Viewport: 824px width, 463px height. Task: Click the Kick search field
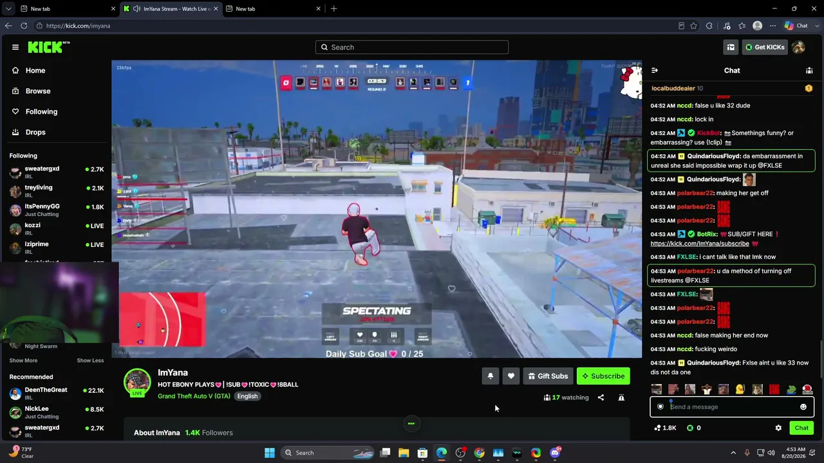click(412, 47)
